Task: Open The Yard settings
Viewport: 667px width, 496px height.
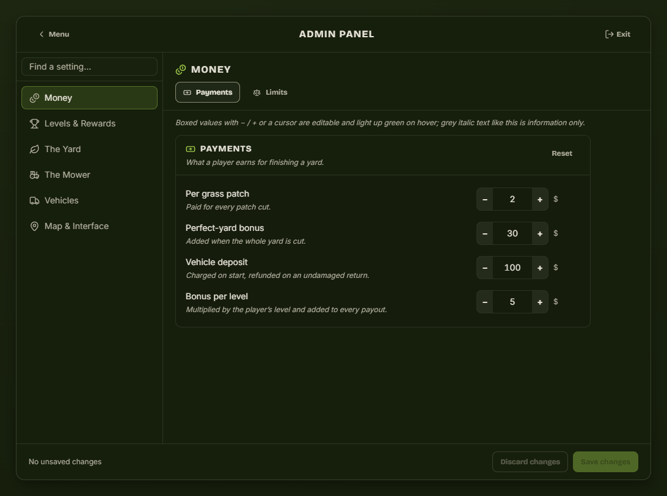Action: 89,149
